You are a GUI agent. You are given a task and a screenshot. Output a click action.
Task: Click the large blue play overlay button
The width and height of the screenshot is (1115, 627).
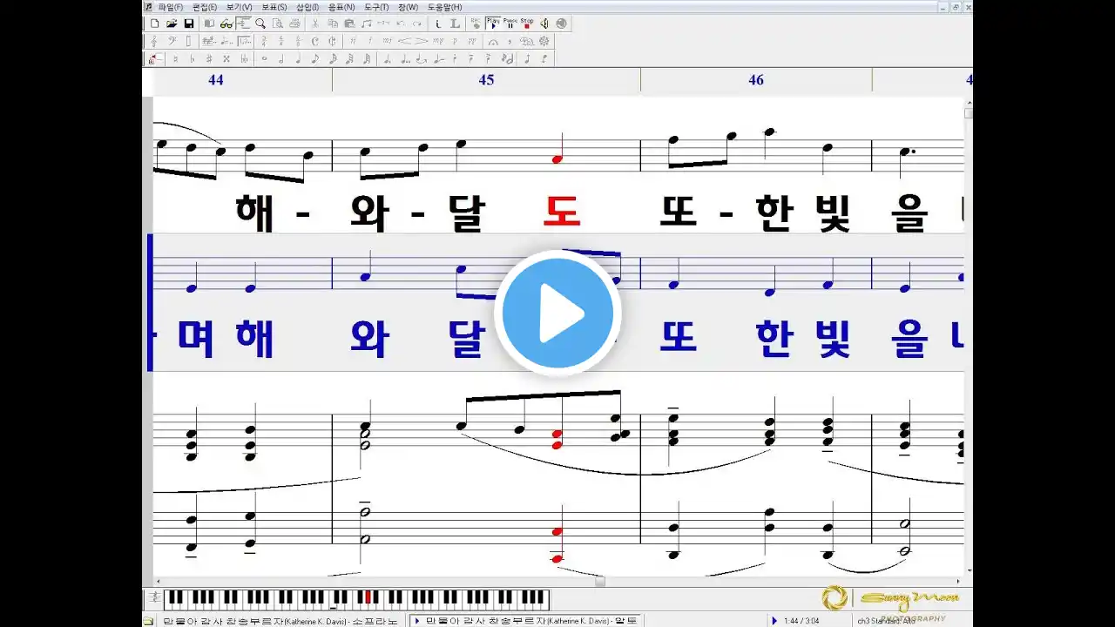(557, 313)
